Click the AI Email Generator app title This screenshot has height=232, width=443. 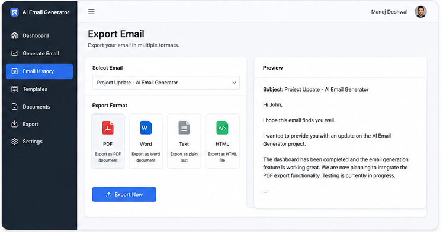click(46, 12)
